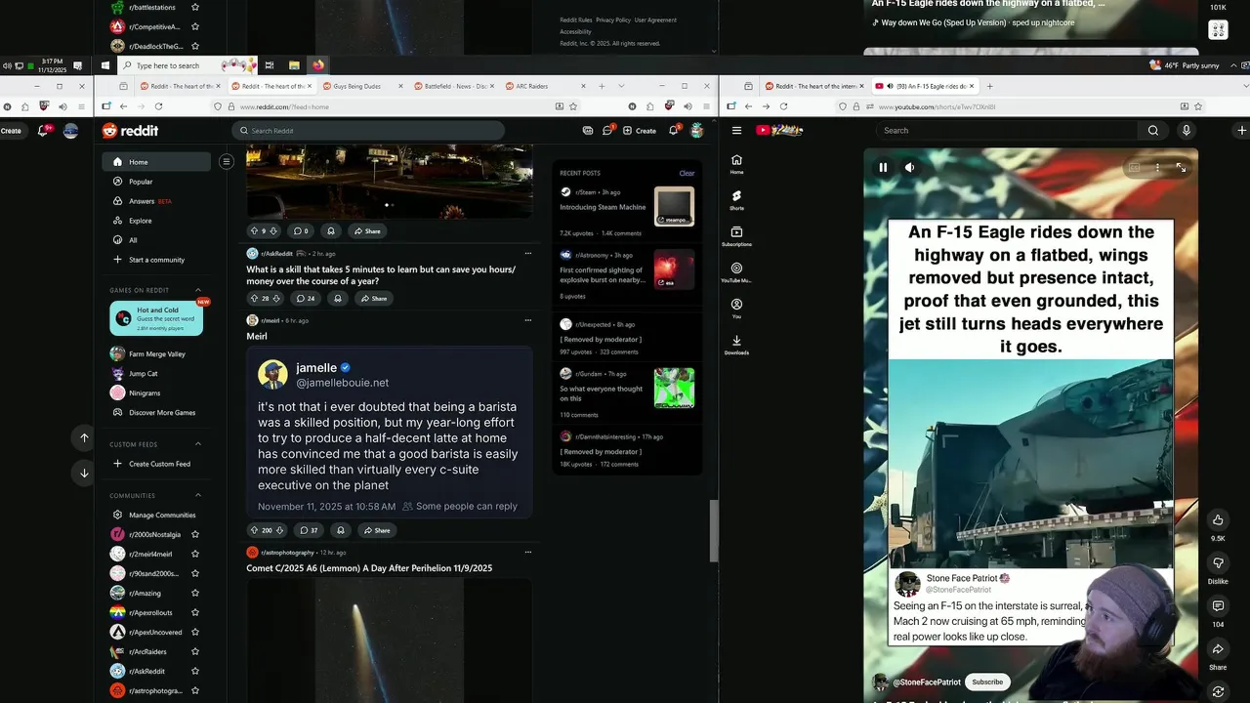Screen dimensions: 1250x703
Task: Collapse the Communities section
Action: [198, 495]
